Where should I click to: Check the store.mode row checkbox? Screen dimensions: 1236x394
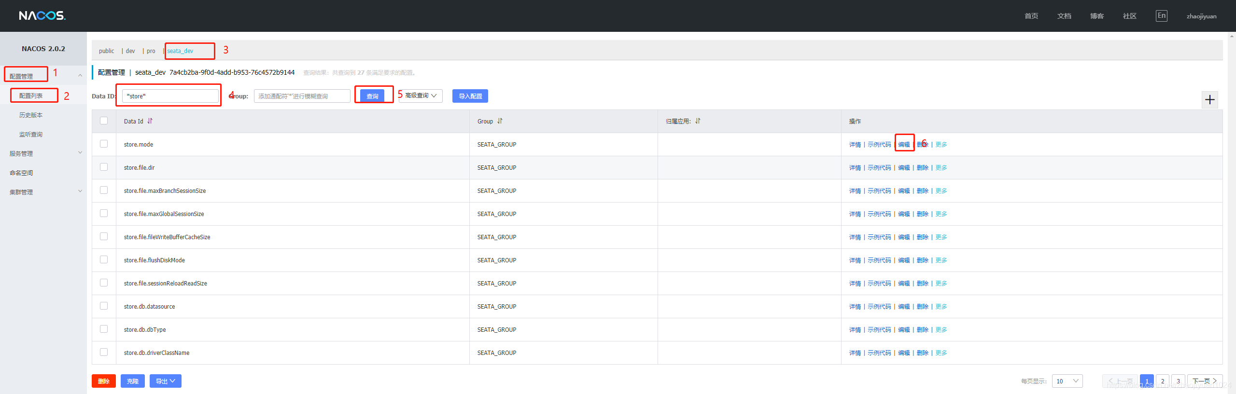click(x=104, y=144)
